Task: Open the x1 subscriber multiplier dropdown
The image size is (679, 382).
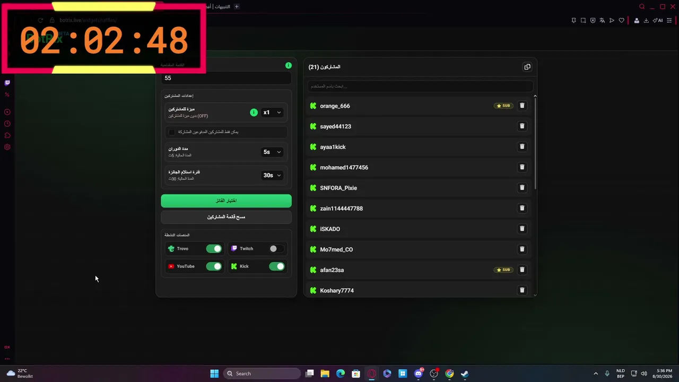Action: pos(272,112)
